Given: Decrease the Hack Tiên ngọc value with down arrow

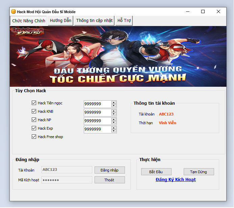Looking at the screenshot, I should pos(113,105).
